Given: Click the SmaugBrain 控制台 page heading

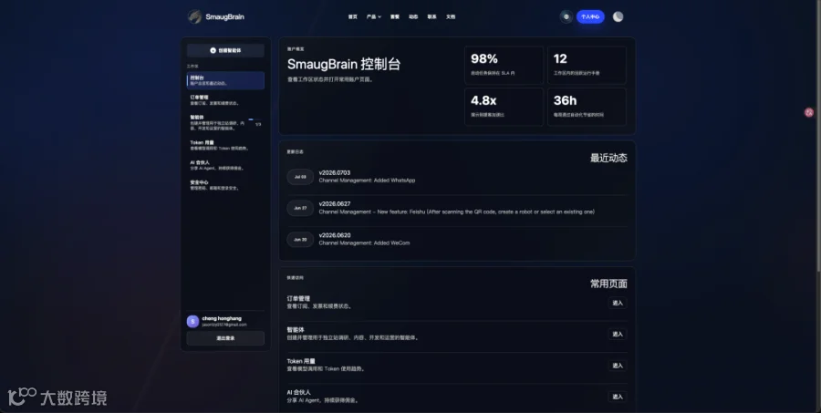Looking at the screenshot, I should coord(344,65).
